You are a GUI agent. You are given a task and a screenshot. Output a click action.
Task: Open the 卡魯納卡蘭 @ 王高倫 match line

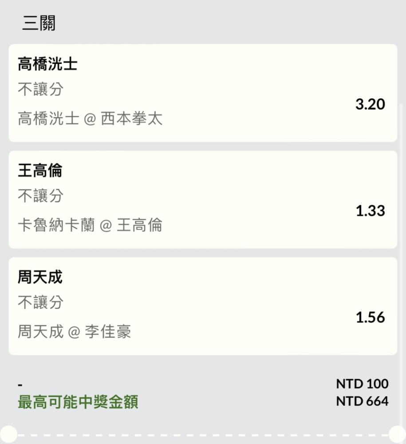click(x=90, y=225)
